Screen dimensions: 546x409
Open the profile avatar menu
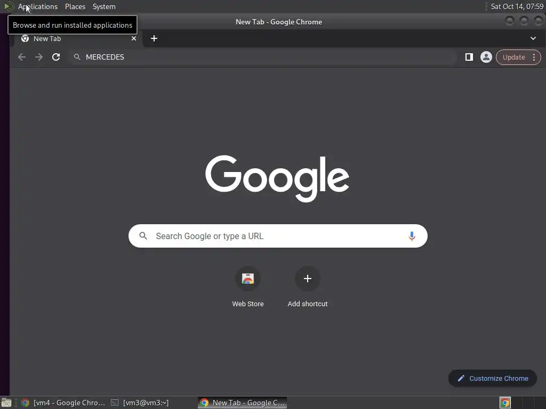(486, 57)
